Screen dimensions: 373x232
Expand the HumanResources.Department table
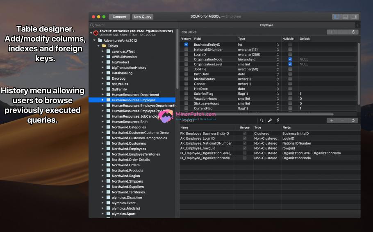(102, 94)
